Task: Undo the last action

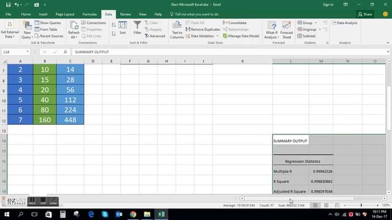Action: pyautogui.click(x=17, y=5)
